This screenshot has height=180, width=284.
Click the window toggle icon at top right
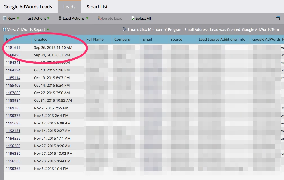click(278, 18)
